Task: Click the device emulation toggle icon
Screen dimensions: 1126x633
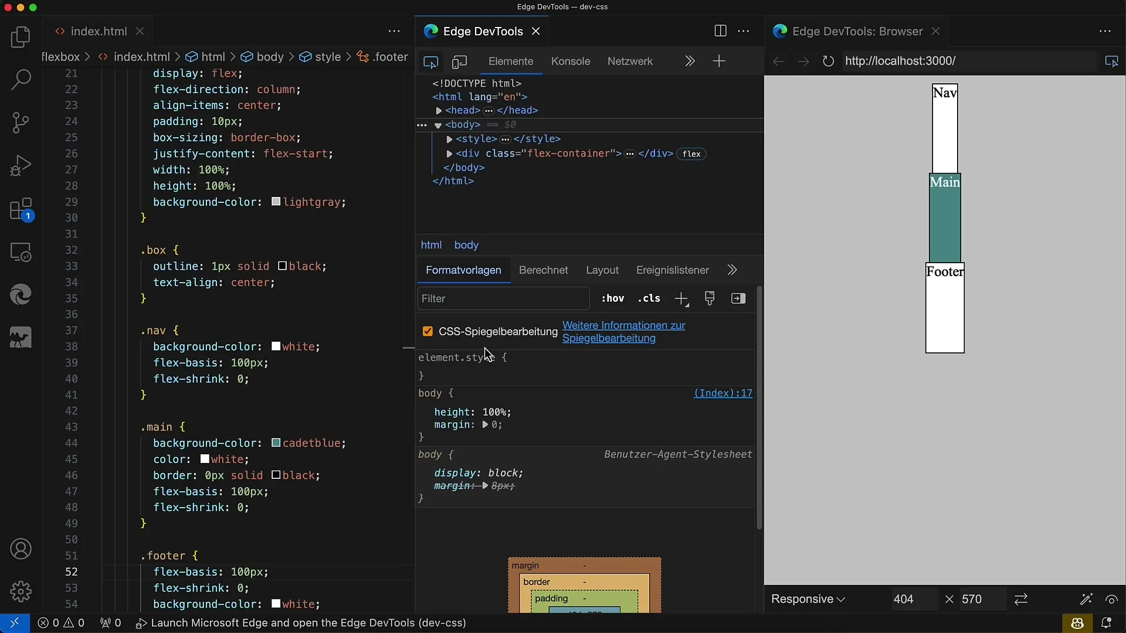Action: (x=459, y=61)
